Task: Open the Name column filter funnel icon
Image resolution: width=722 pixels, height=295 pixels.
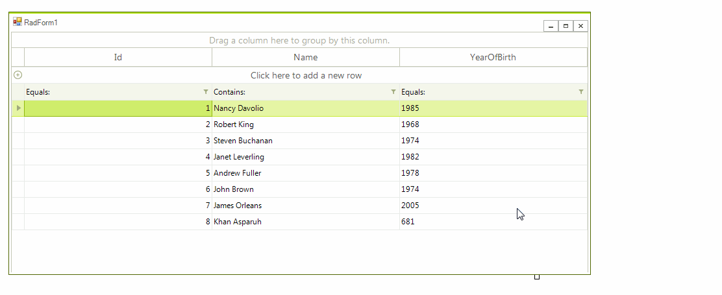Action: coord(393,92)
